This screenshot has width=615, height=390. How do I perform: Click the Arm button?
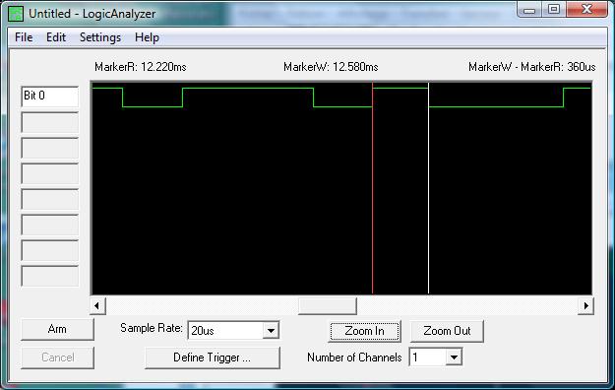[x=57, y=329]
